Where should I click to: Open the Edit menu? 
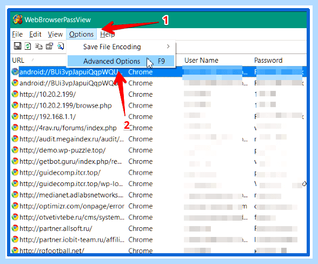[35, 34]
